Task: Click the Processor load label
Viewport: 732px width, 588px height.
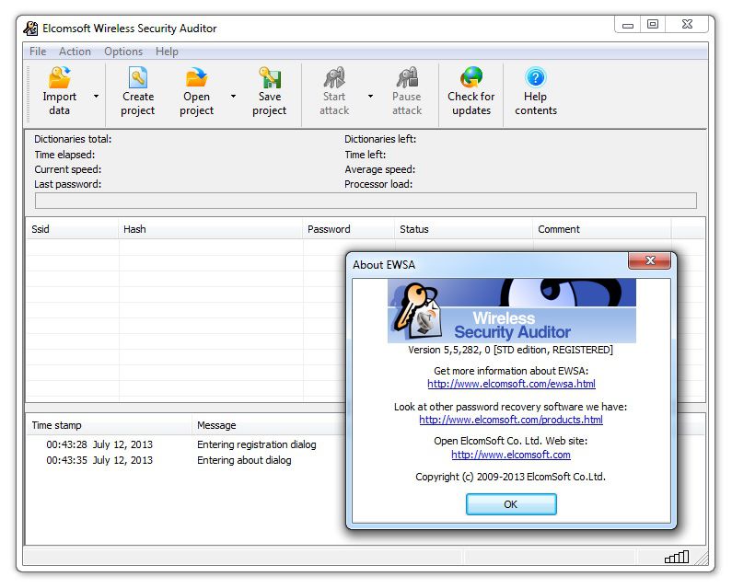Action: pyautogui.click(x=378, y=184)
